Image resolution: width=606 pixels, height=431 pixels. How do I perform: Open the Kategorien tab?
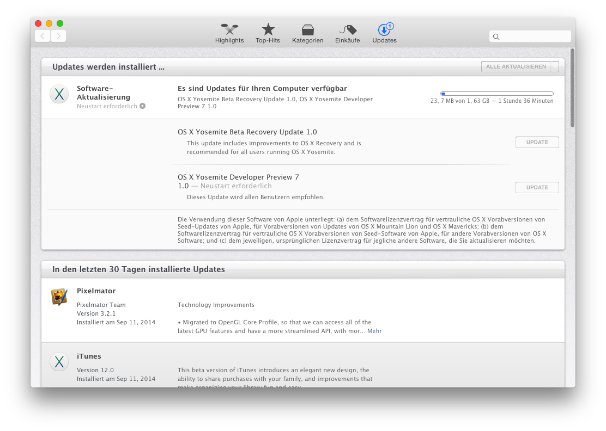307,33
